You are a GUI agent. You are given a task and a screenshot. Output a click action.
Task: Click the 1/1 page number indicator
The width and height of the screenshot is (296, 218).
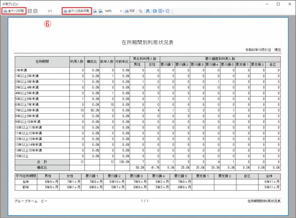point(50,11)
